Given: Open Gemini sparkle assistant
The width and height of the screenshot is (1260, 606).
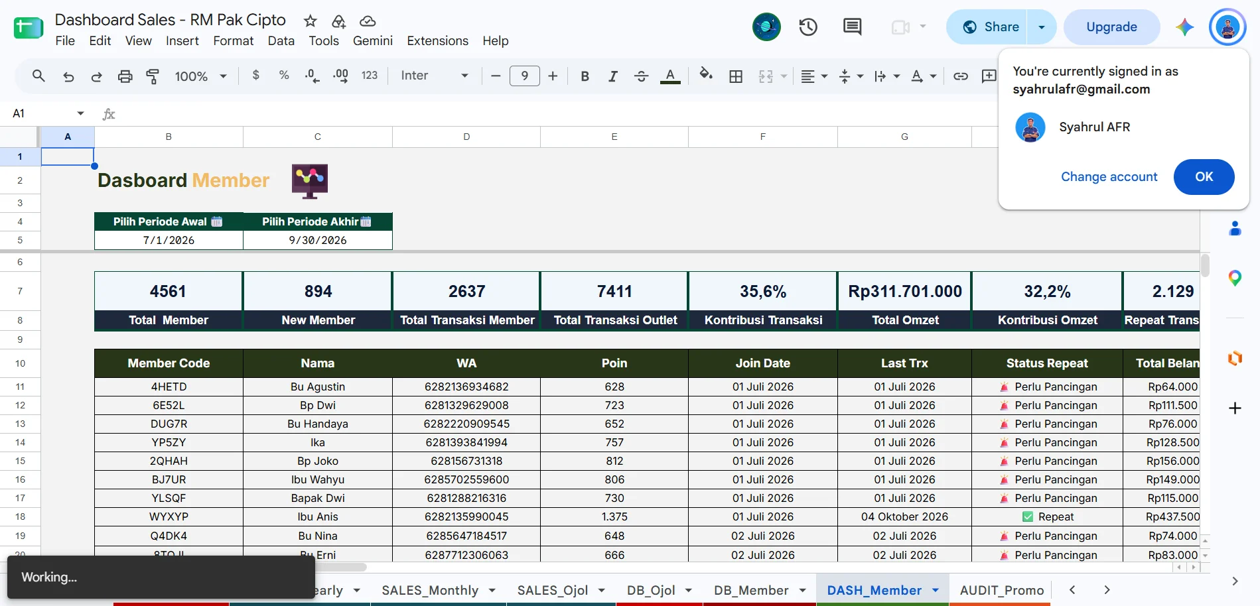Looking at the screenshot, I should [x=1184, y=27].
